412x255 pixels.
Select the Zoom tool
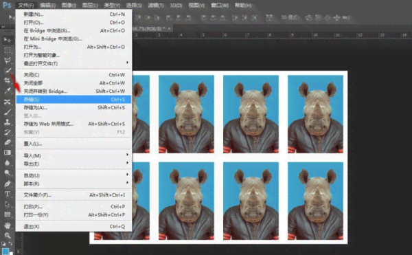pos(7,235)
